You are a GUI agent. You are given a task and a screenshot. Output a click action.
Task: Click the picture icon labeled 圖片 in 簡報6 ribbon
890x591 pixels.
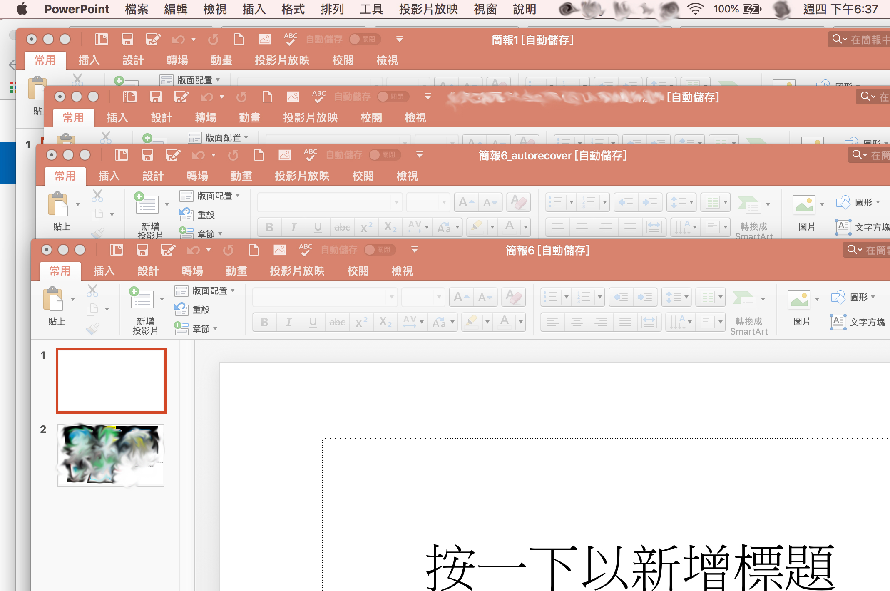pyautogui.click(x=799, y=300)
